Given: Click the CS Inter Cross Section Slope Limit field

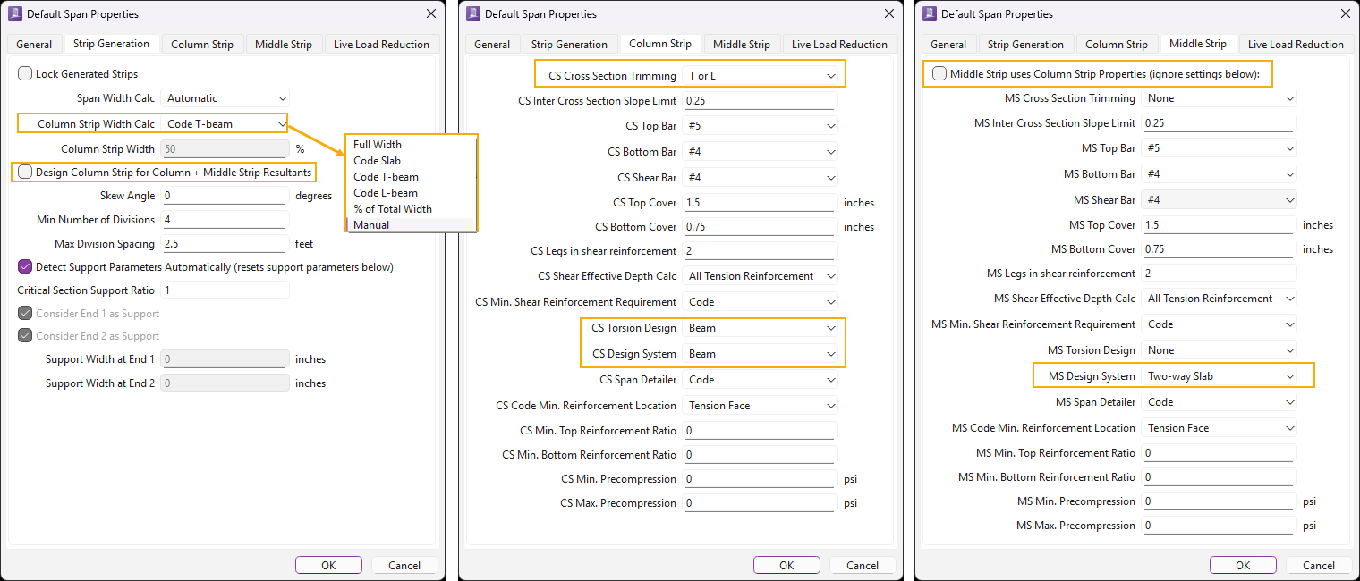Looking at the screenshot, I should click(x=760, y=101).
